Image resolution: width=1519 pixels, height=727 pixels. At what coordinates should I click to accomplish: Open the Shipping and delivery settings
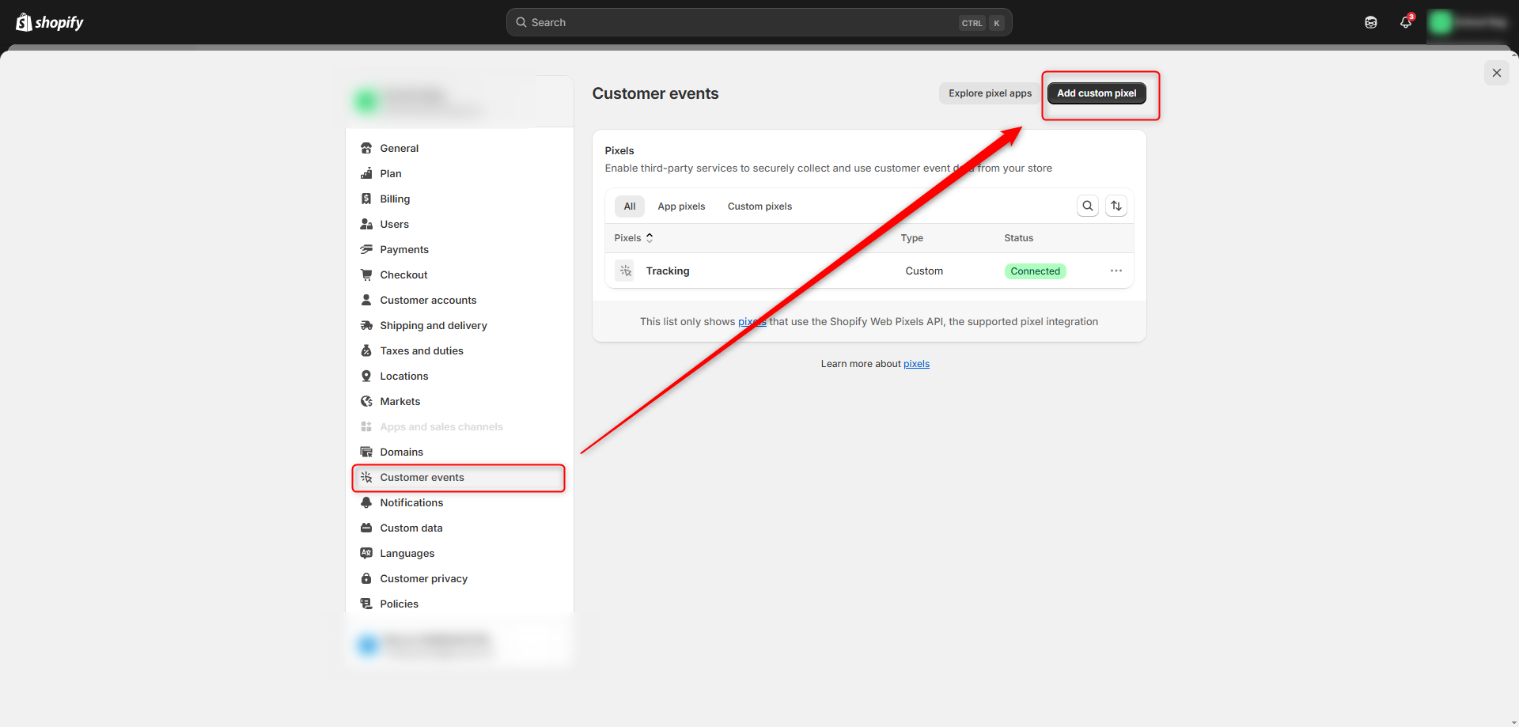[x=433, y=325]
